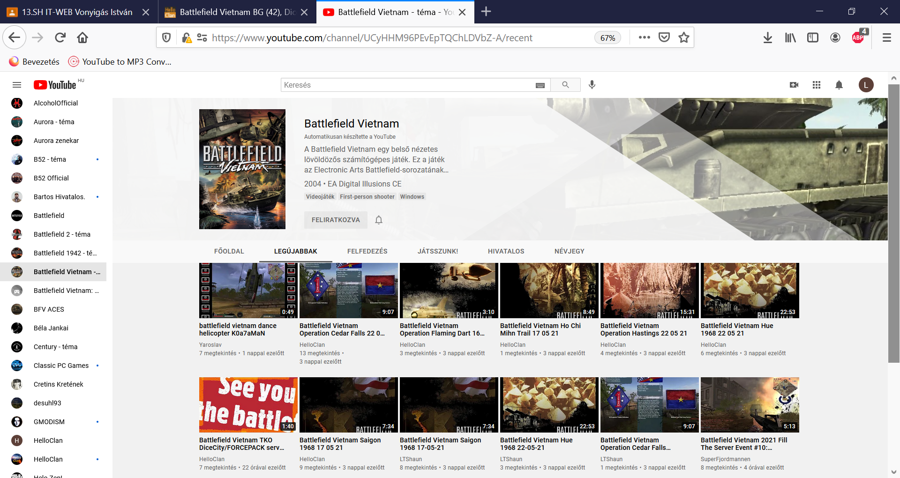
Task: Open Firefox account icon
Action: click(835, 37)
